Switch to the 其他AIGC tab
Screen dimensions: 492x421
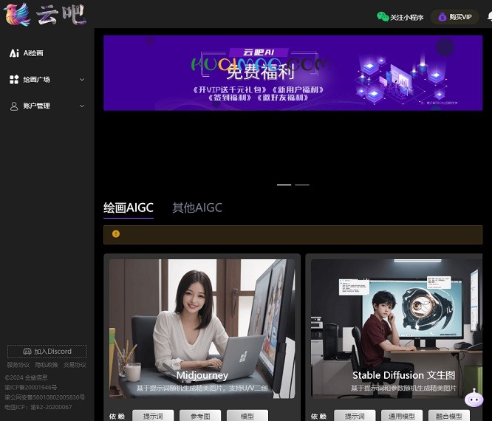coord(197,208)
